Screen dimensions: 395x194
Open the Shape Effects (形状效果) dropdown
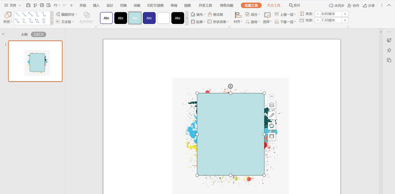pos(218,22)
